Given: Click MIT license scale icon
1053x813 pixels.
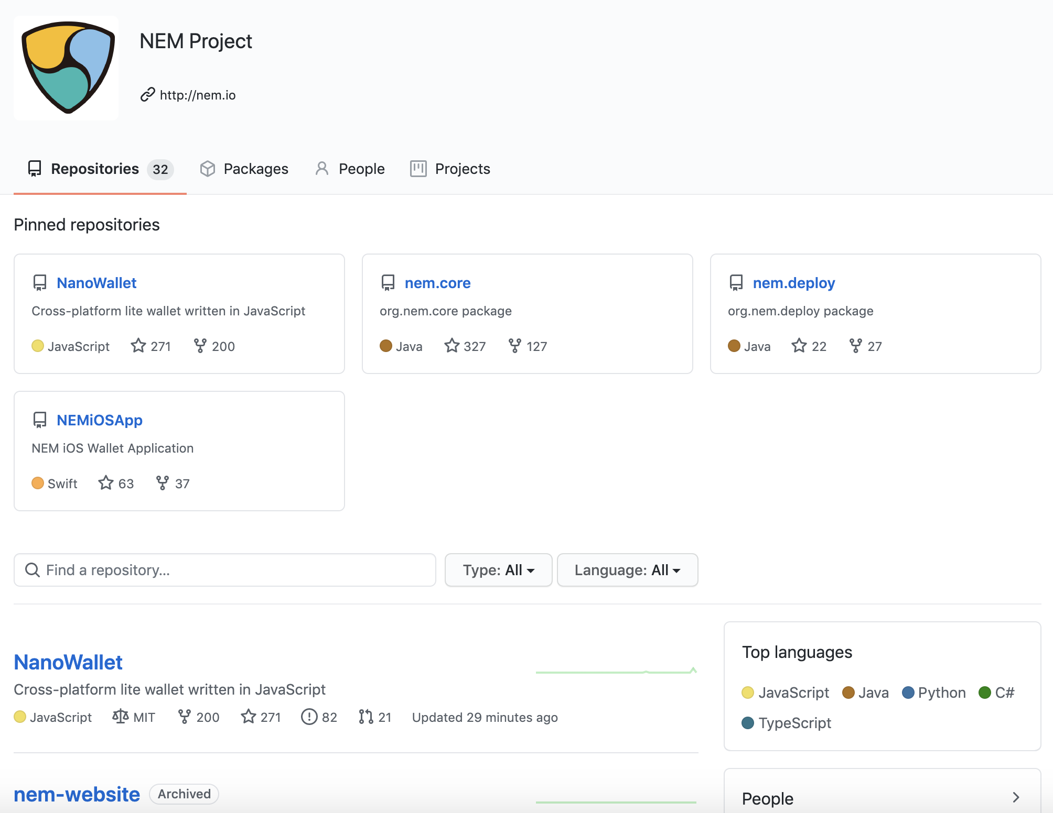Looking at the screenshot, I should (x=121, y=716).
